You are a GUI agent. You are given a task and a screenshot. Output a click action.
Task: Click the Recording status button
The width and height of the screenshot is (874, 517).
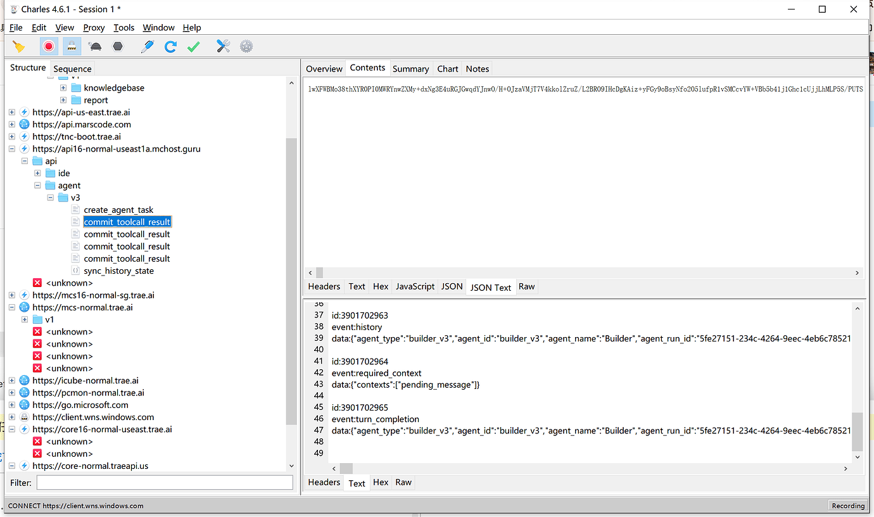pos(848,506)
